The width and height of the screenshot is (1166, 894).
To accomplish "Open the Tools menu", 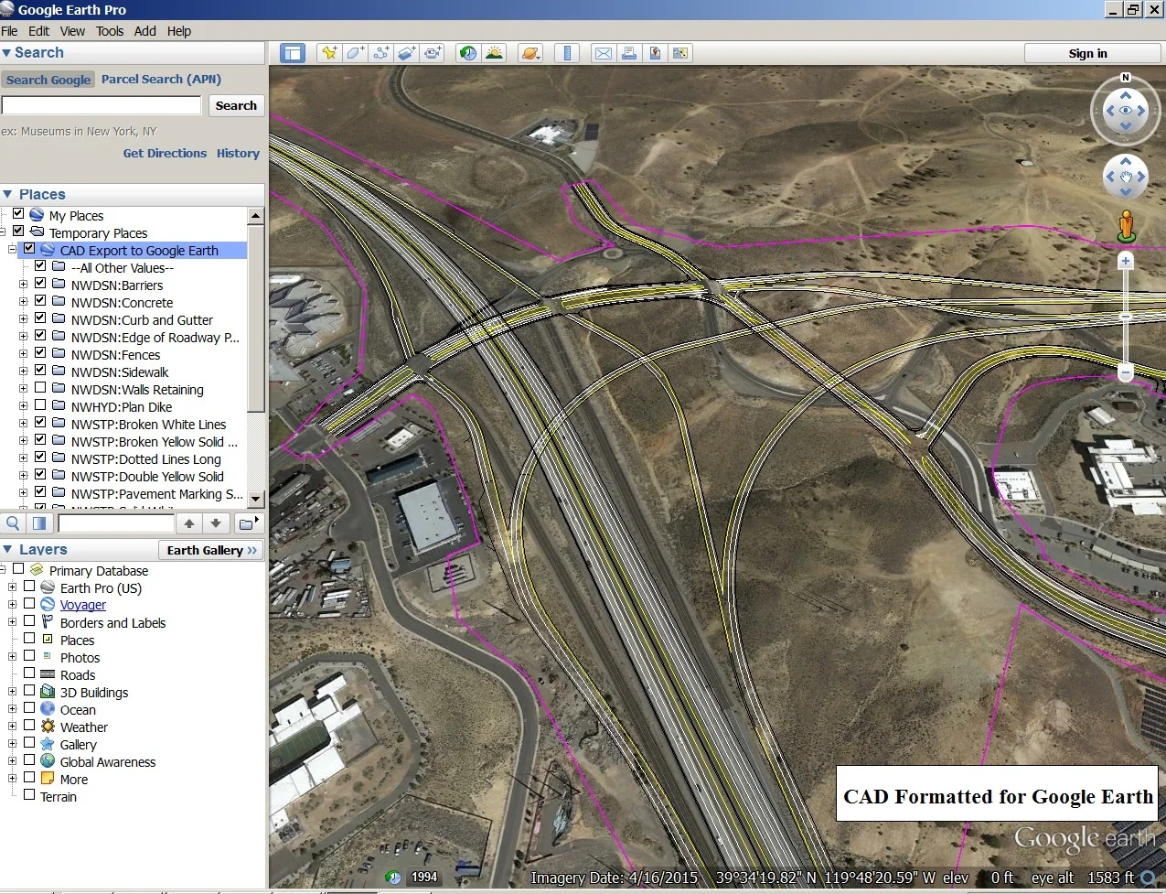I will point(110,31).
